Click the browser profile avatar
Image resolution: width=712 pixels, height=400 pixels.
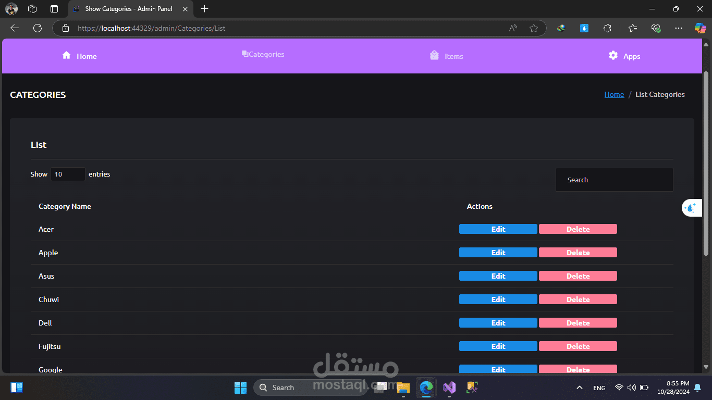pyautogui.click(x=11, y=9)
